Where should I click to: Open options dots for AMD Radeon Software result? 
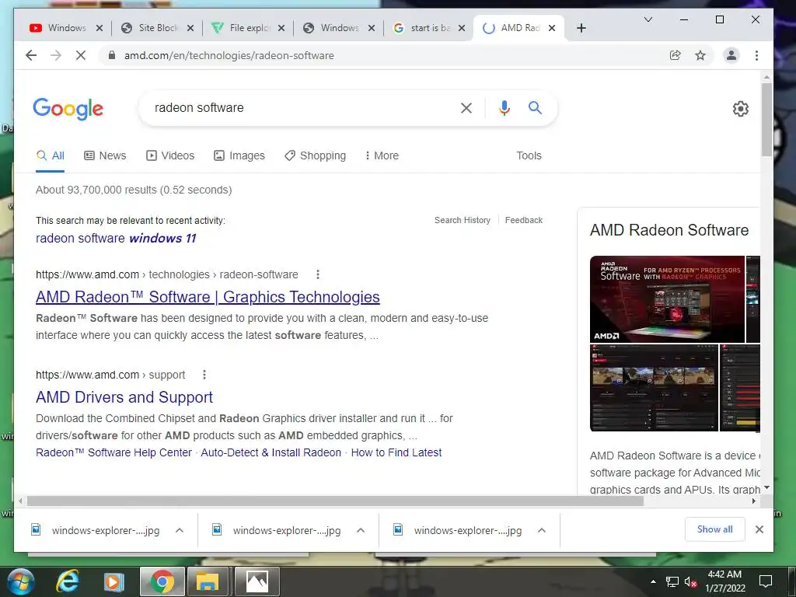(318, 274)
